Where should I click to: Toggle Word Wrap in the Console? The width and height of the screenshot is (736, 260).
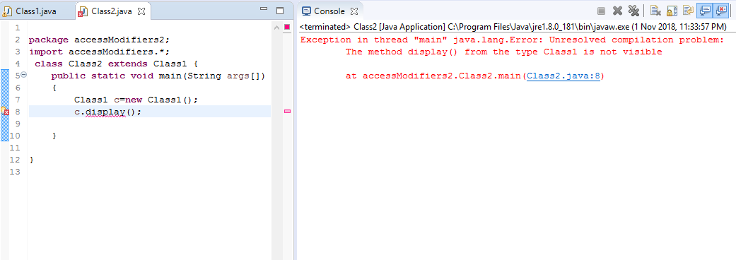pos(688,11)
